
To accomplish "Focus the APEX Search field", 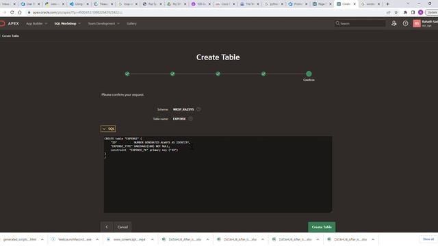I will (360, 23).
